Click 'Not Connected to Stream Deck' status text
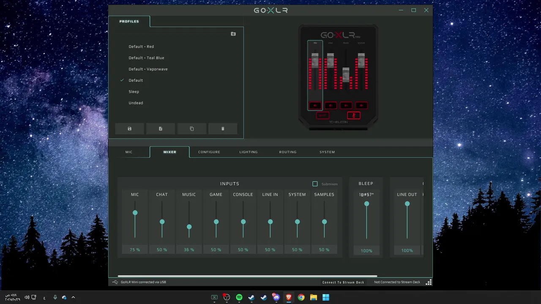Screen dimensions: 541x304 point(397,282)
